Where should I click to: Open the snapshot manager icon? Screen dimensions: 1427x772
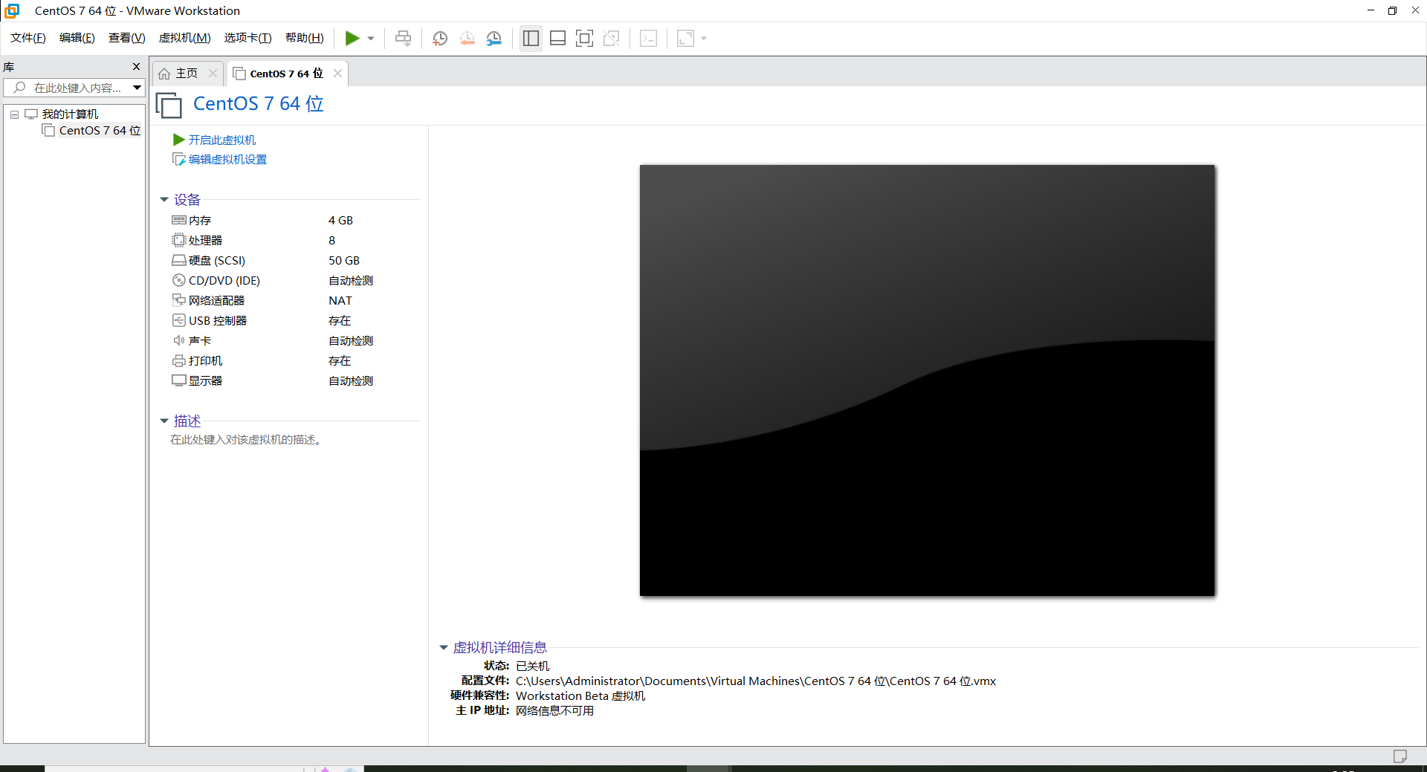click(494, 39)
